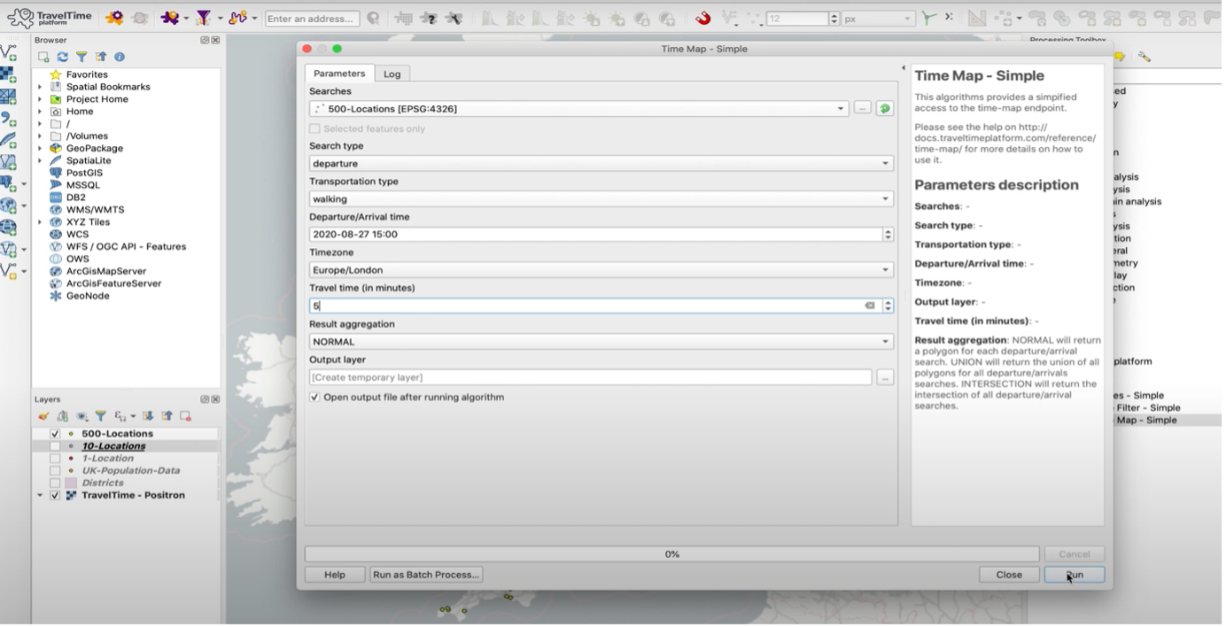This screenshot has width=1226, height=627.
Task: Click the TravelTime platform logo in the toolbar
Action: [x=50, y=18]
